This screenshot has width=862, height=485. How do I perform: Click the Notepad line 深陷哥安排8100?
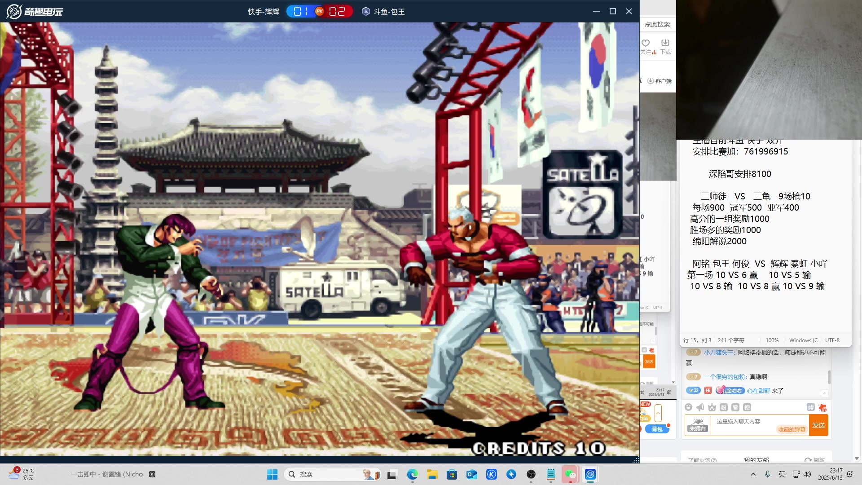(x=740, y=174)
